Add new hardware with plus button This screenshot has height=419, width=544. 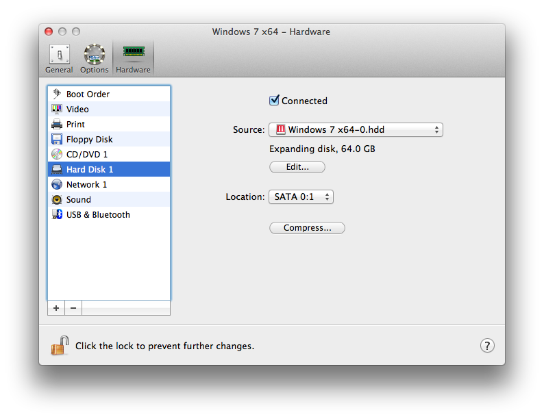(x=56, y=308)
